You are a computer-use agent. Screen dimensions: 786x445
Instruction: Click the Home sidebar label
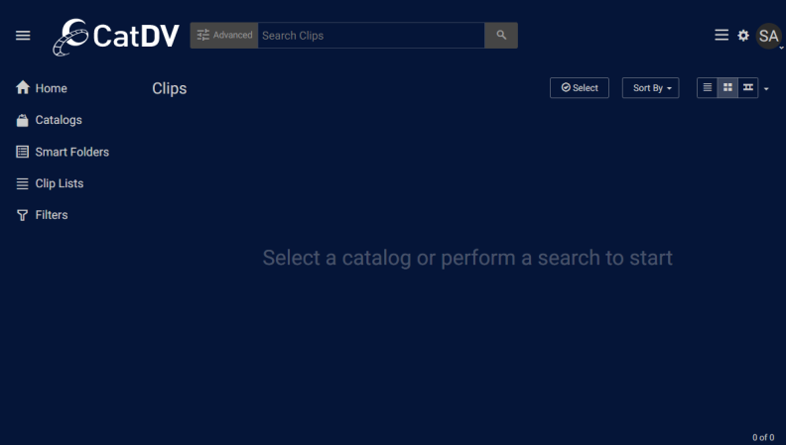(x=52, y=88)
